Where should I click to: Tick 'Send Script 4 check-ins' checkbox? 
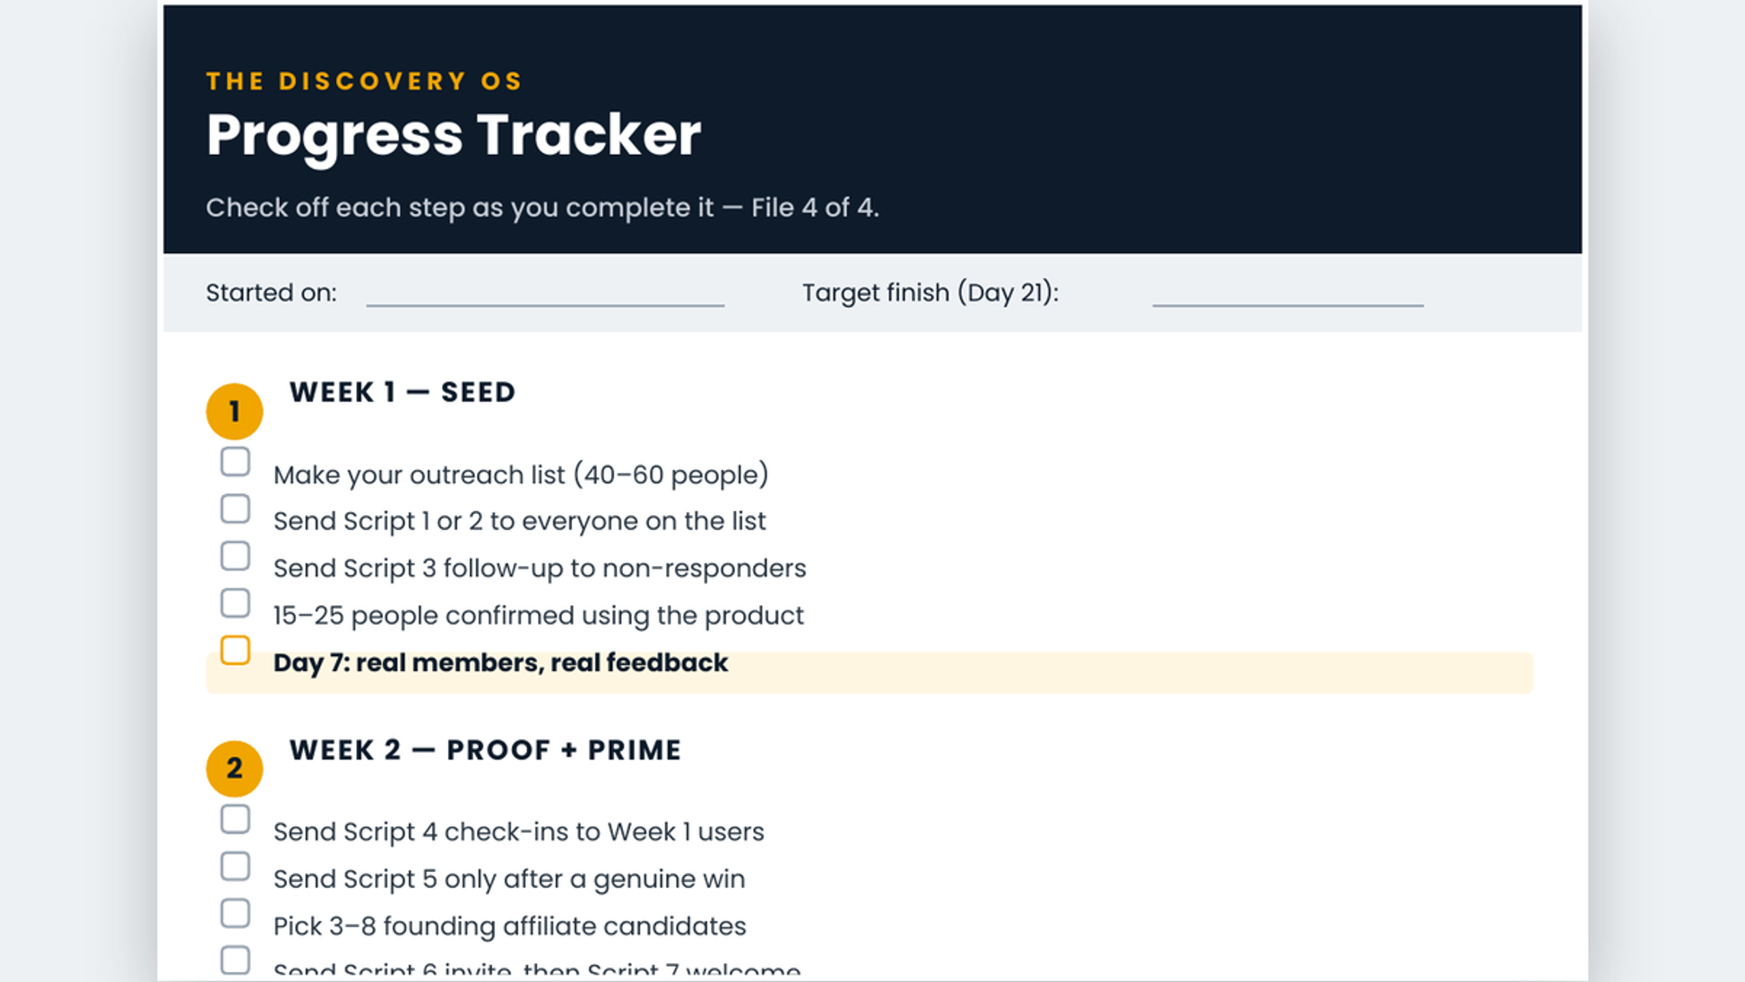point(235,819)
